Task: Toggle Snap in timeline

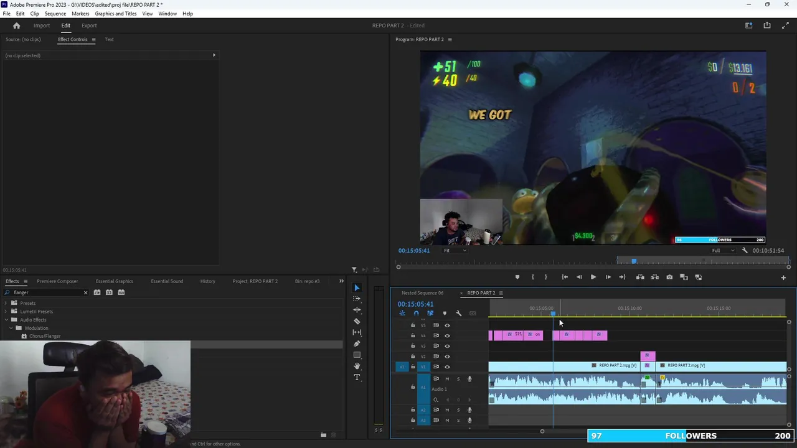Action: coord(416,313)
